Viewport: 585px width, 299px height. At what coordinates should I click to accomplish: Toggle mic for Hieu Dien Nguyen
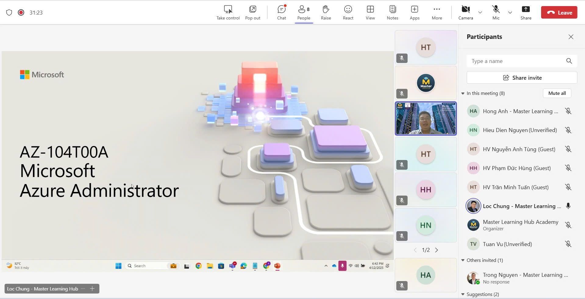(x=568, y=130)
